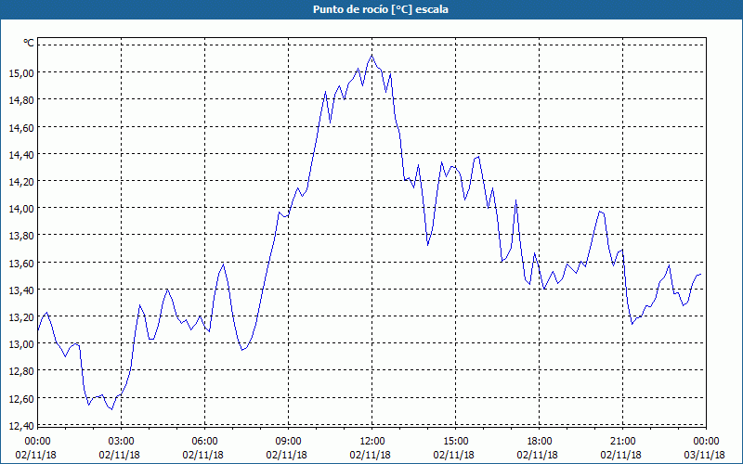
Task: Click the 14,00 y-axis value
Action: pyautogui.click(x=21, y=208)
